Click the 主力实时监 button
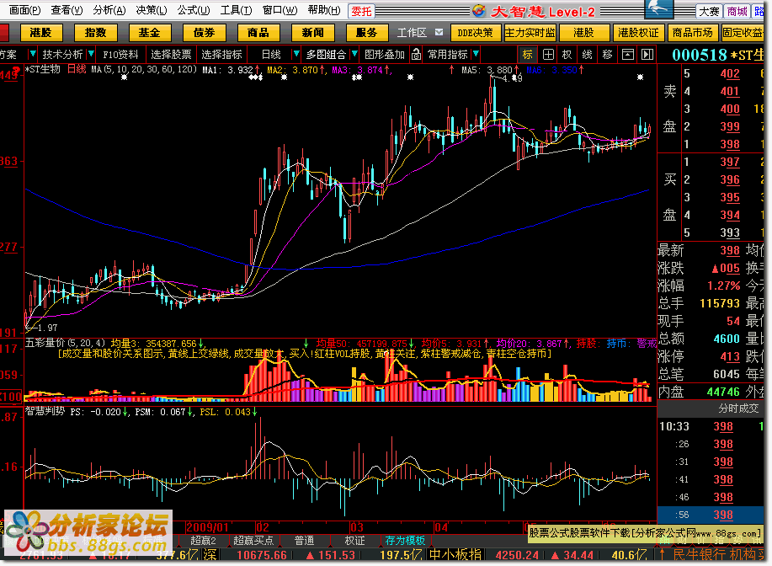 [530, 33]
